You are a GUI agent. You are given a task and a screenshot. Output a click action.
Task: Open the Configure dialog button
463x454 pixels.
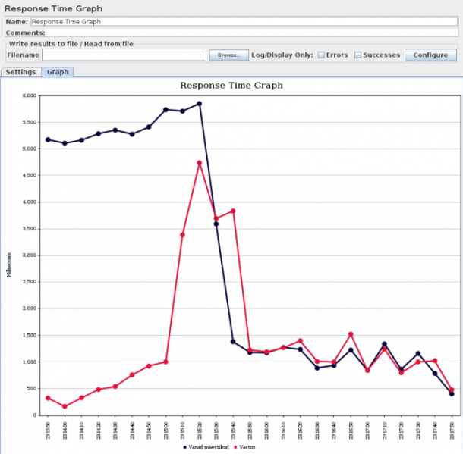click(430, 55)
